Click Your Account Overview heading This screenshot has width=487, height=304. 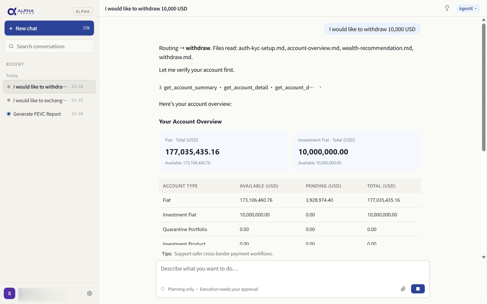190,122
